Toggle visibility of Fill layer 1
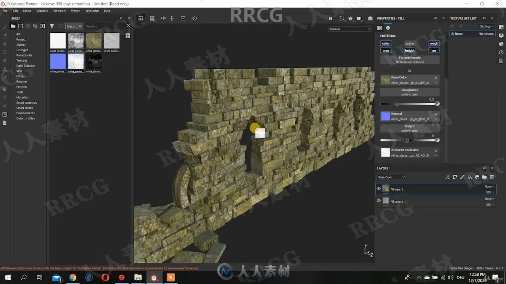506x284 pixels. (x=379, y=201)
